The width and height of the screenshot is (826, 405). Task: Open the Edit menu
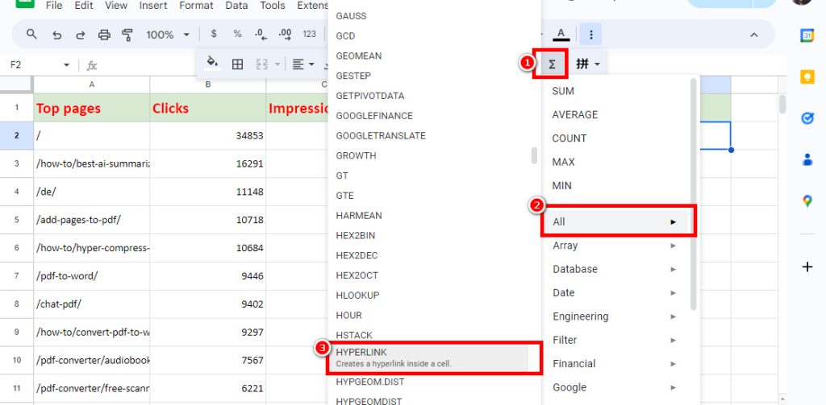(83, 6)
